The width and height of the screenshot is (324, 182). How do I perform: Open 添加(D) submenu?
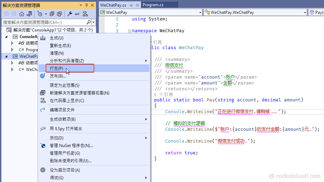pyautogui.click(x=94, y=138)
